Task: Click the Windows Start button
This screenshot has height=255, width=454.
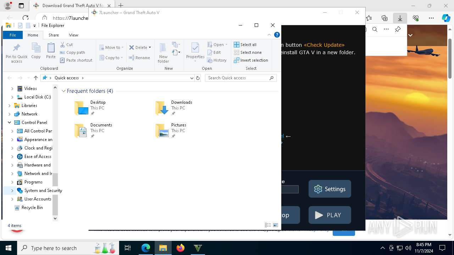Action: 9,248
